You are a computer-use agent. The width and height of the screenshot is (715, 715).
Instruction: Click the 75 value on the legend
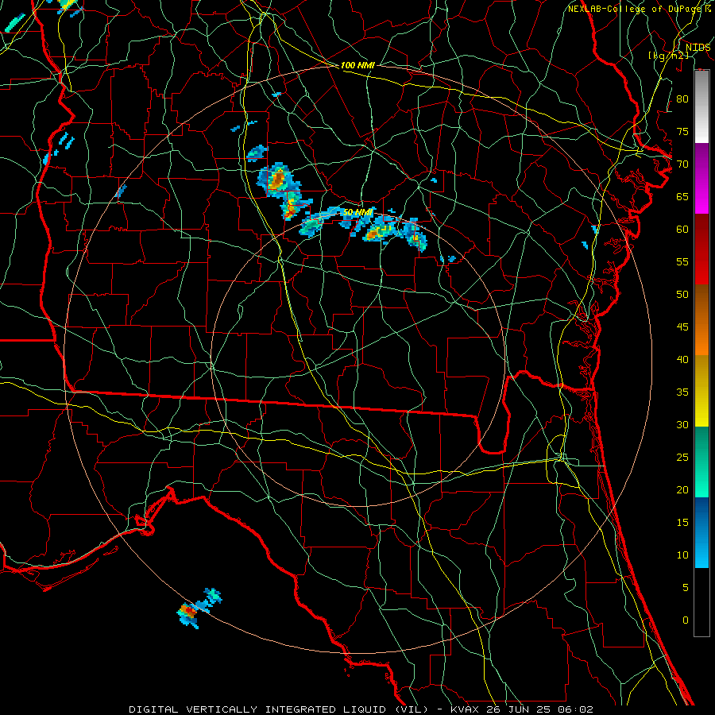coord(682,131)
